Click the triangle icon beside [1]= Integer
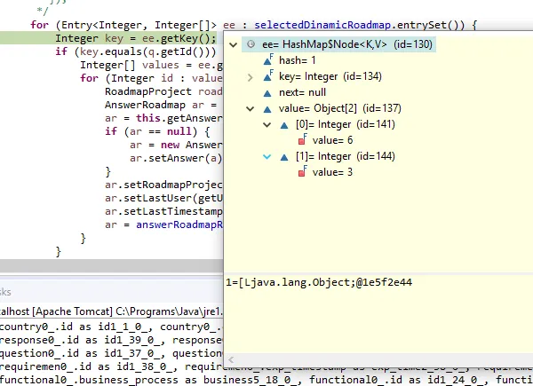533x386 pixels. pyautogui.click(x=284, y=157)
